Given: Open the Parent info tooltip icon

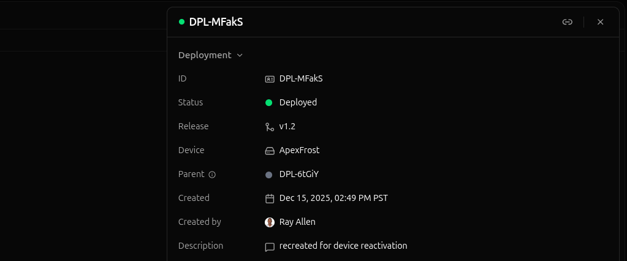Looking at the screenshot, I should [212, 175].
